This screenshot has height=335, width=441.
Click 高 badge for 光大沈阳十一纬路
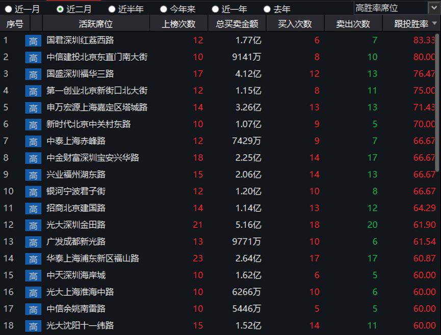click(x=33, y=326)
